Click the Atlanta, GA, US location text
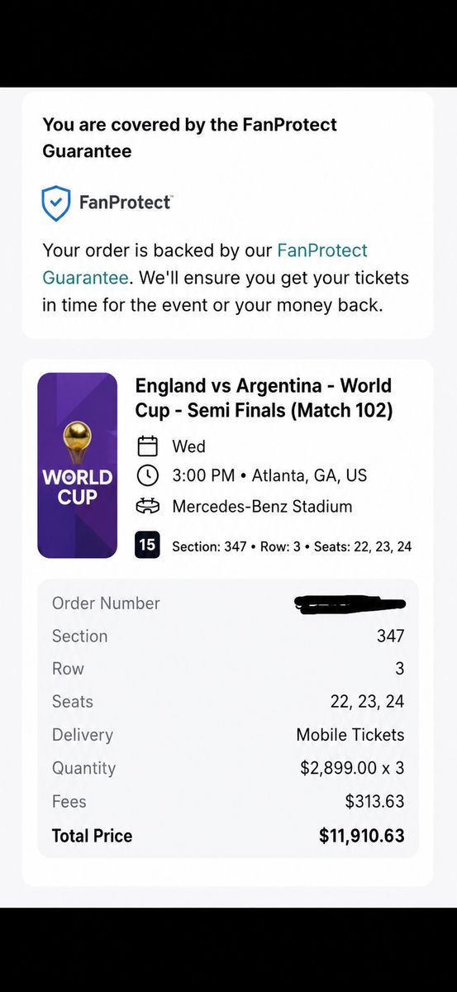 [x=309, y=476]
